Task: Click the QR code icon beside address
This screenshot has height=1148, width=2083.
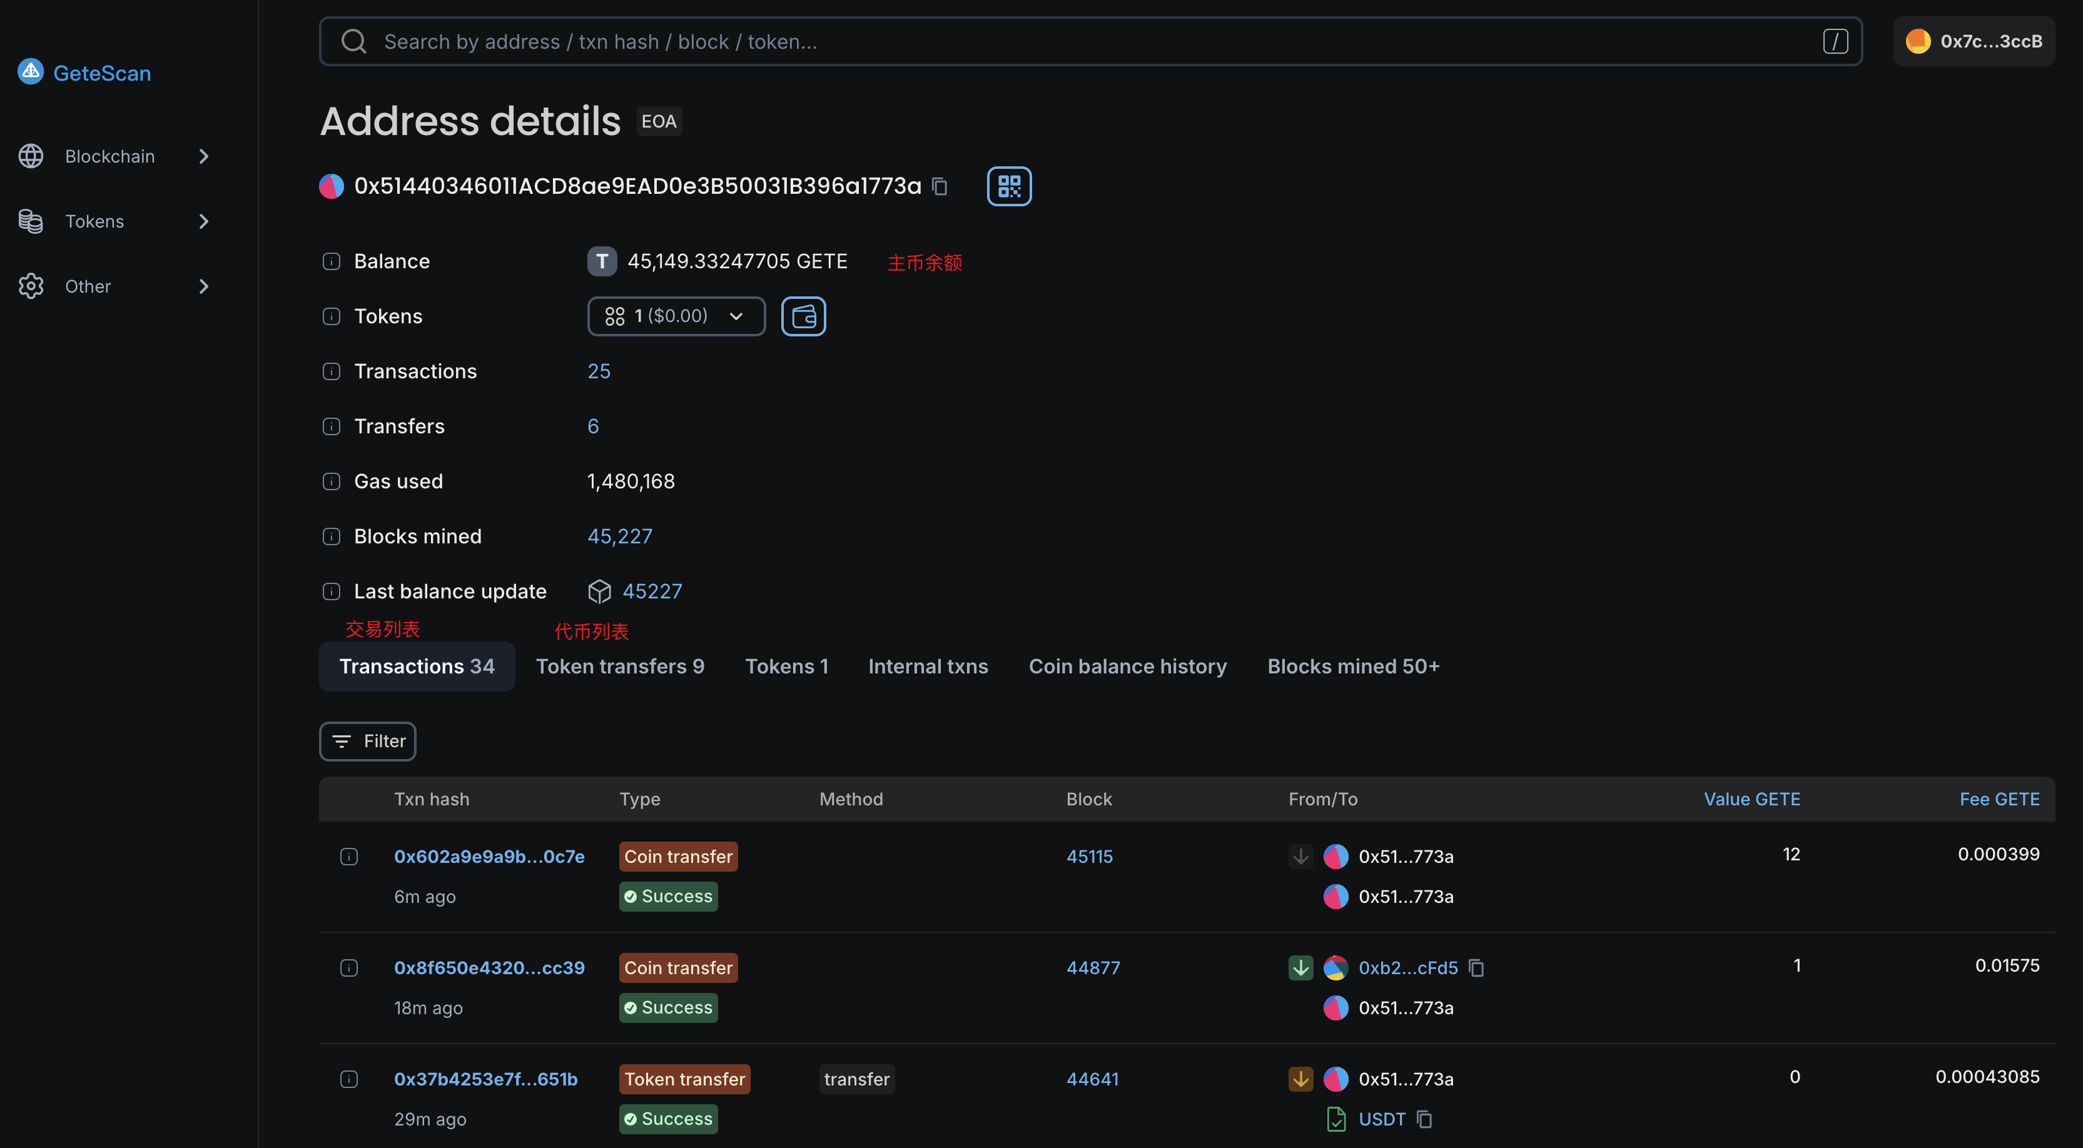Action: coord(1008,186)
